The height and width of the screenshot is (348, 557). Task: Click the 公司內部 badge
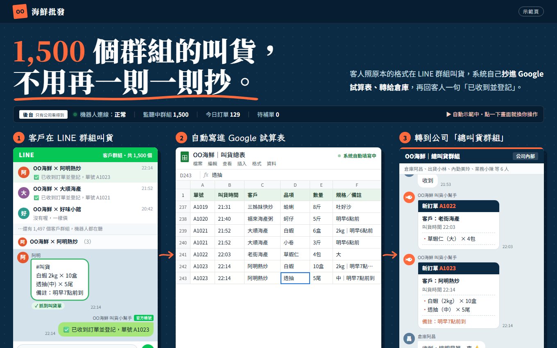click(525, 156)
